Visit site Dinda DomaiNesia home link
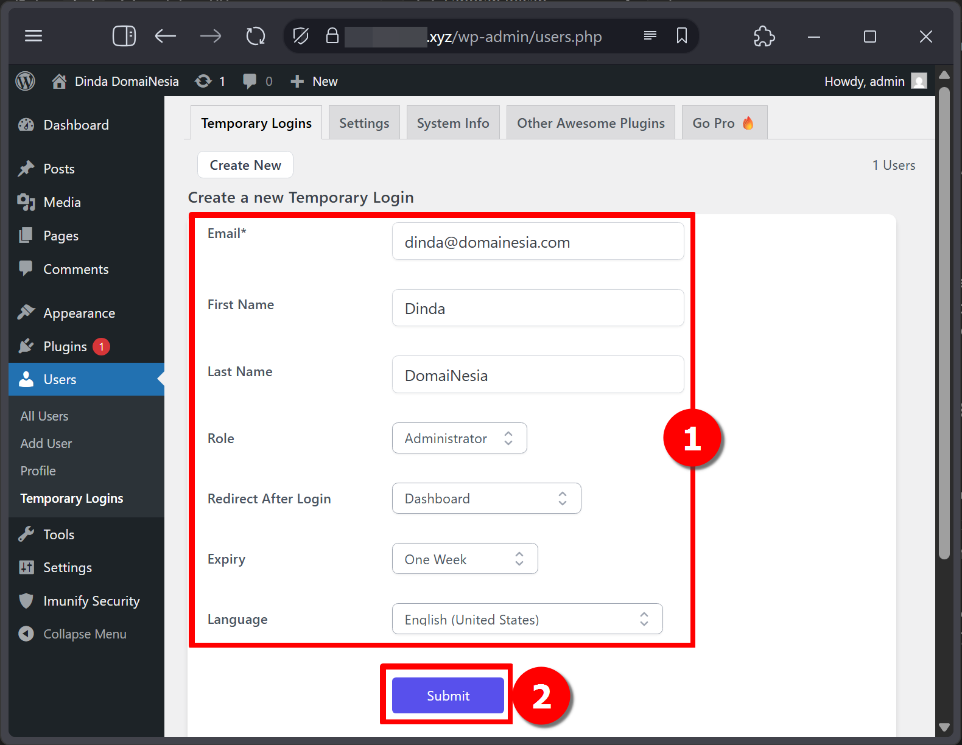The width and height of the screenshot is (962, 745). (115, 81)
